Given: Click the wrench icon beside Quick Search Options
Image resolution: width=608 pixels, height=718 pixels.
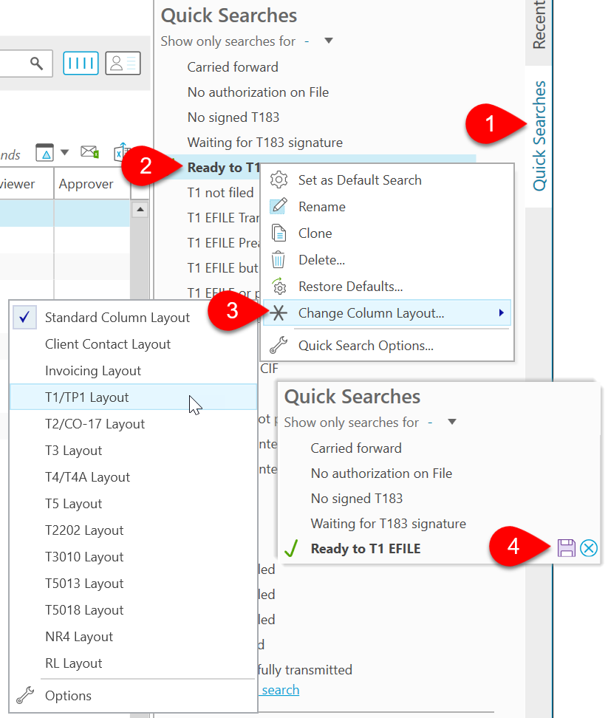Looking at the screenshot, I should pos(279,345).
